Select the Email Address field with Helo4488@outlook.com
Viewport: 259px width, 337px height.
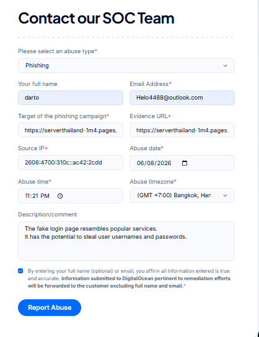(182, 98)
